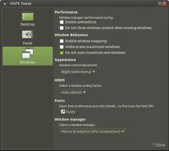
Task: Click 'Window control placement.' label
Action: [78, 65]
